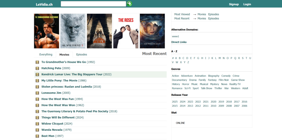Open Kendrick Lamar Live: The Big Steppers Tour

pos(72,75)
